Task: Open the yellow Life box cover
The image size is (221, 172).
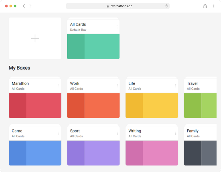Action: pos(152,105)
